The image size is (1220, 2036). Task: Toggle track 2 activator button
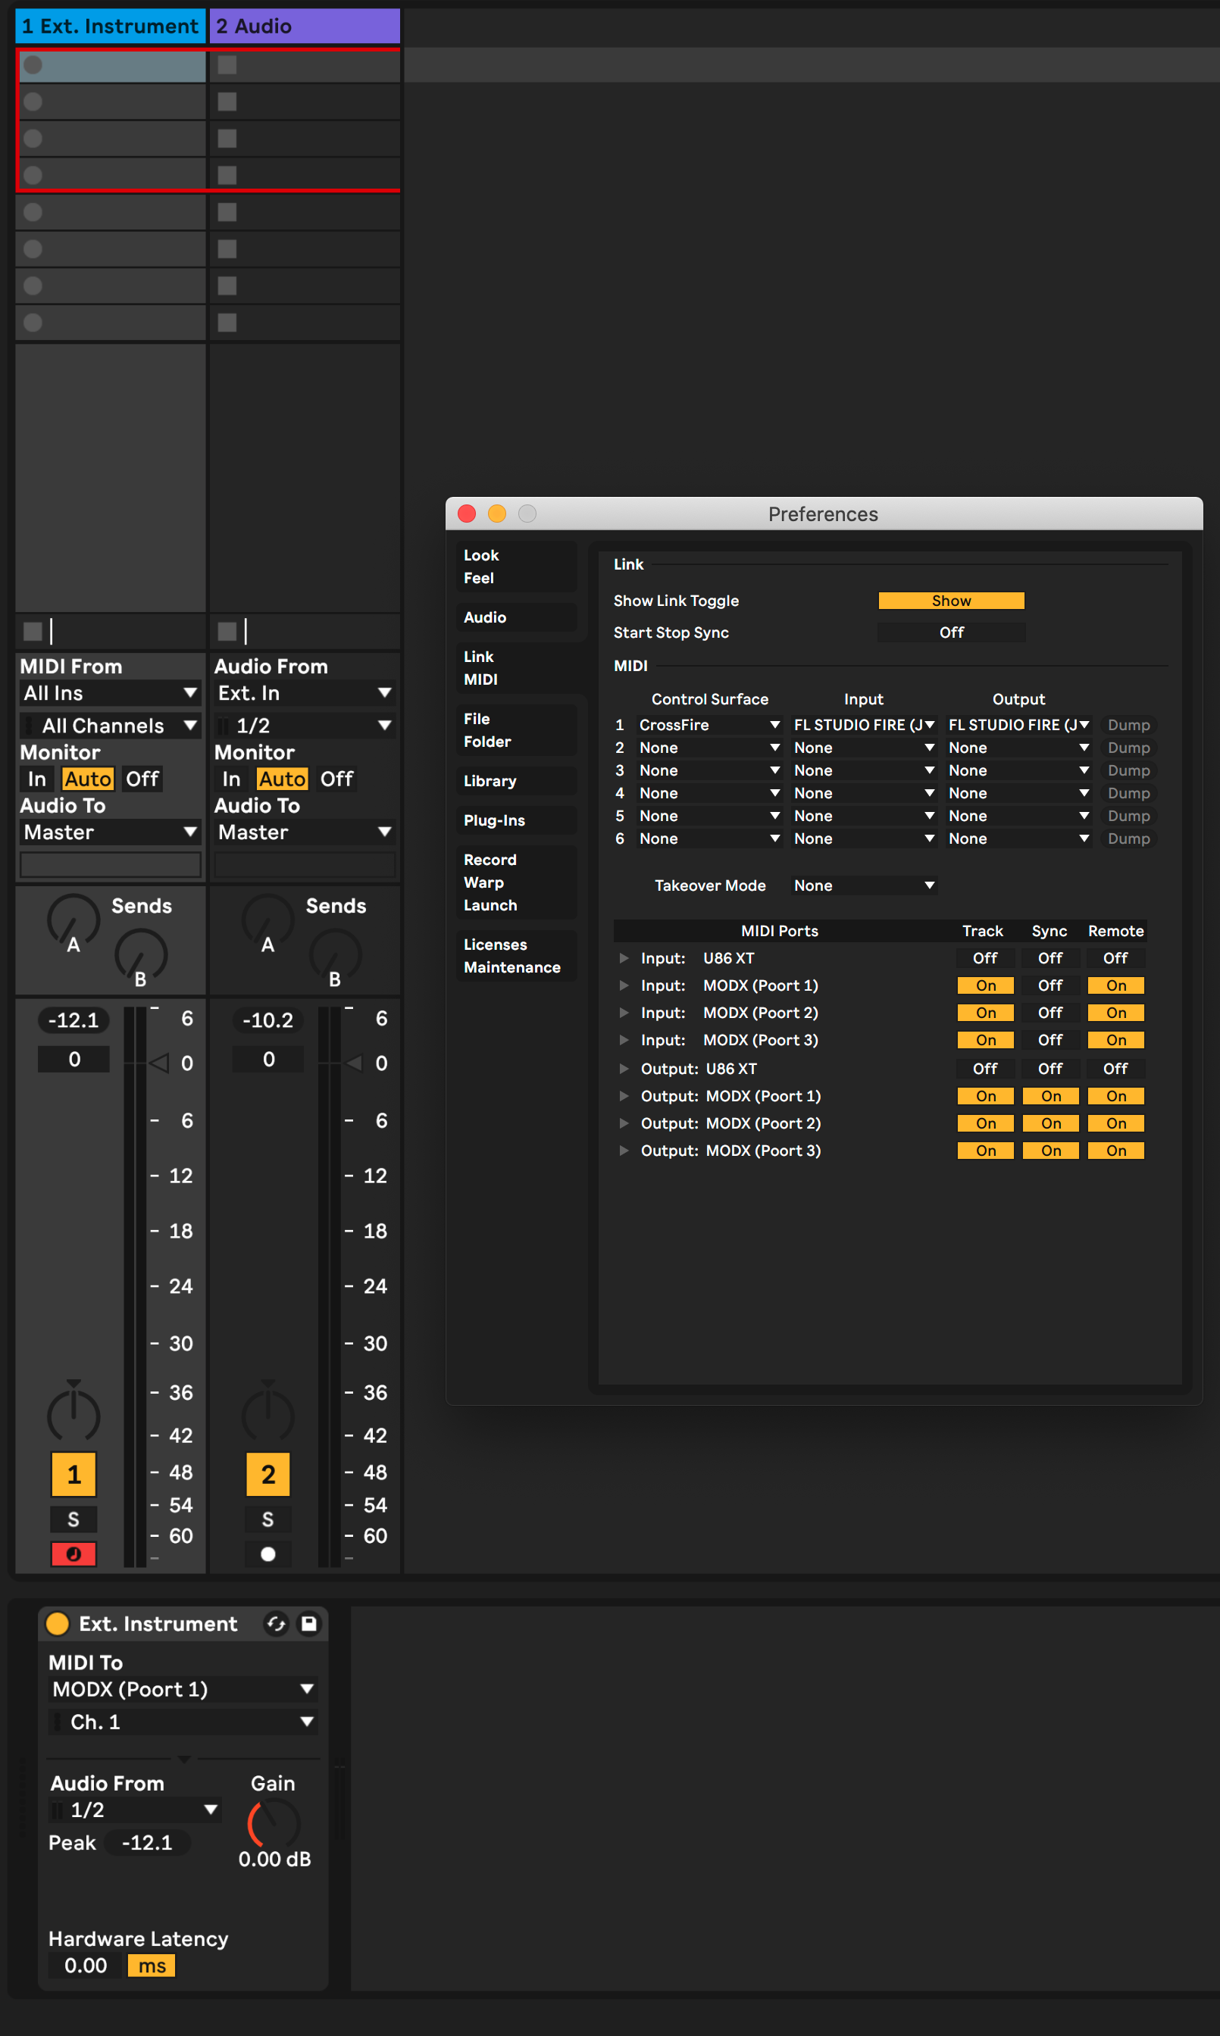[x=268, y=1475]
